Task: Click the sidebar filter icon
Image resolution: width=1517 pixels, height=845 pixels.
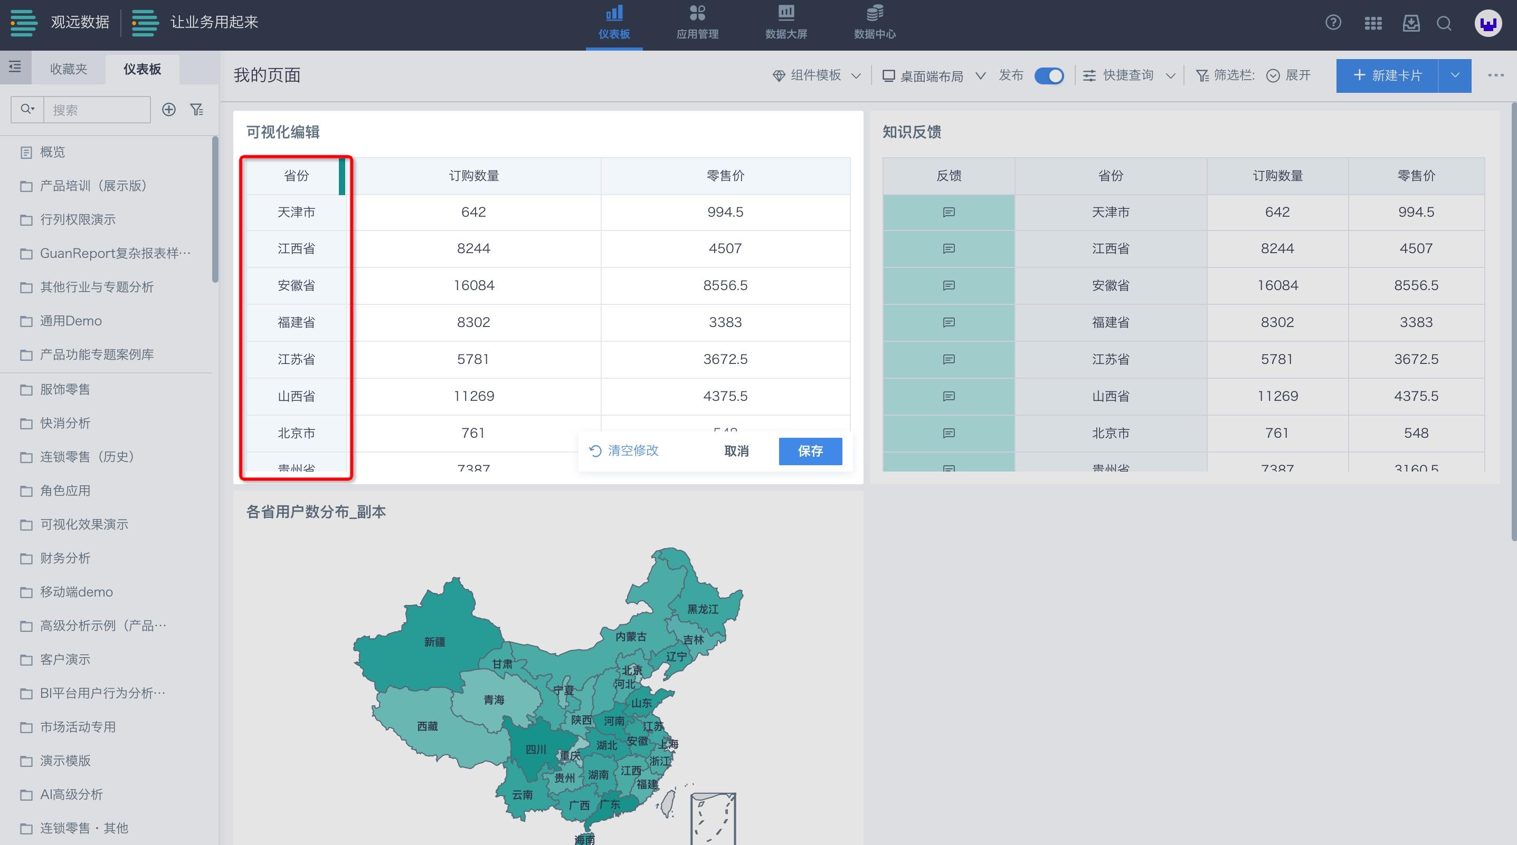Action: point(197,110)
